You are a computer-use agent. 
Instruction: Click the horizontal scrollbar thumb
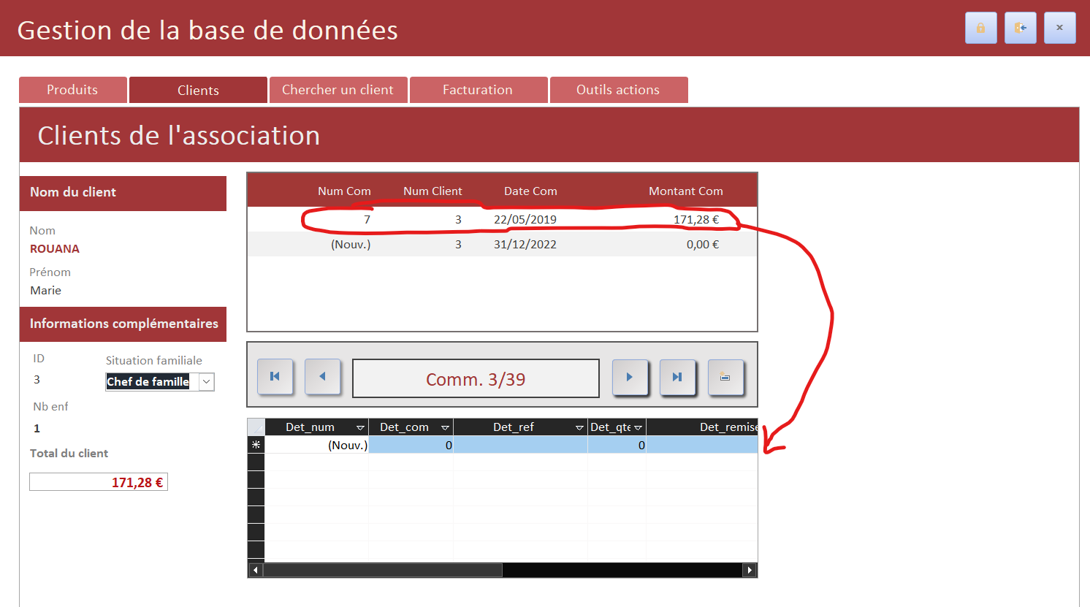(383, 570)
